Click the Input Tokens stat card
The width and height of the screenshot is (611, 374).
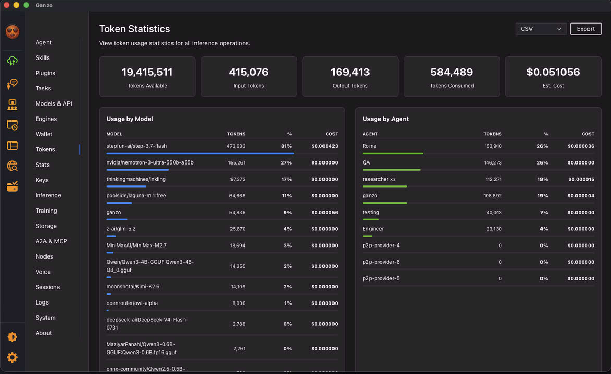(x=249, y=77)
